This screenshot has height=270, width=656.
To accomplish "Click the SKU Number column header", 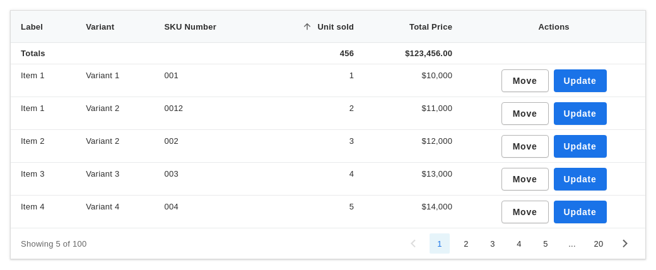I will [190, 26].
